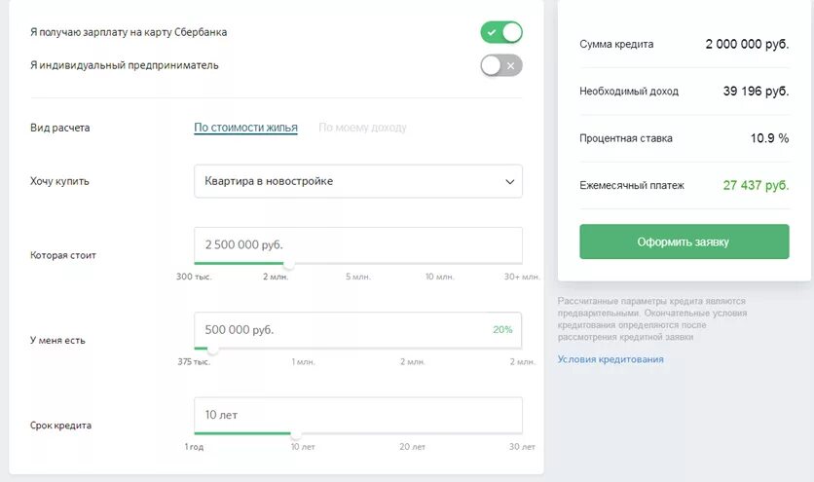Open the "Квартира в новостройке" dropdown

tap(357, 181)
